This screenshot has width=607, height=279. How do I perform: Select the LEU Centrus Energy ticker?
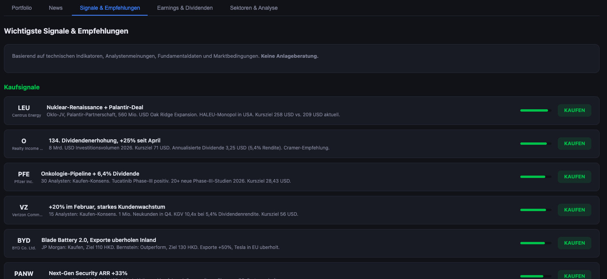click(23, 108)
